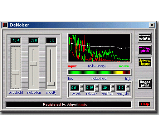Select the pink noise profile button
Viewport: 161px width, 136px height.
[x=145, y=50]
